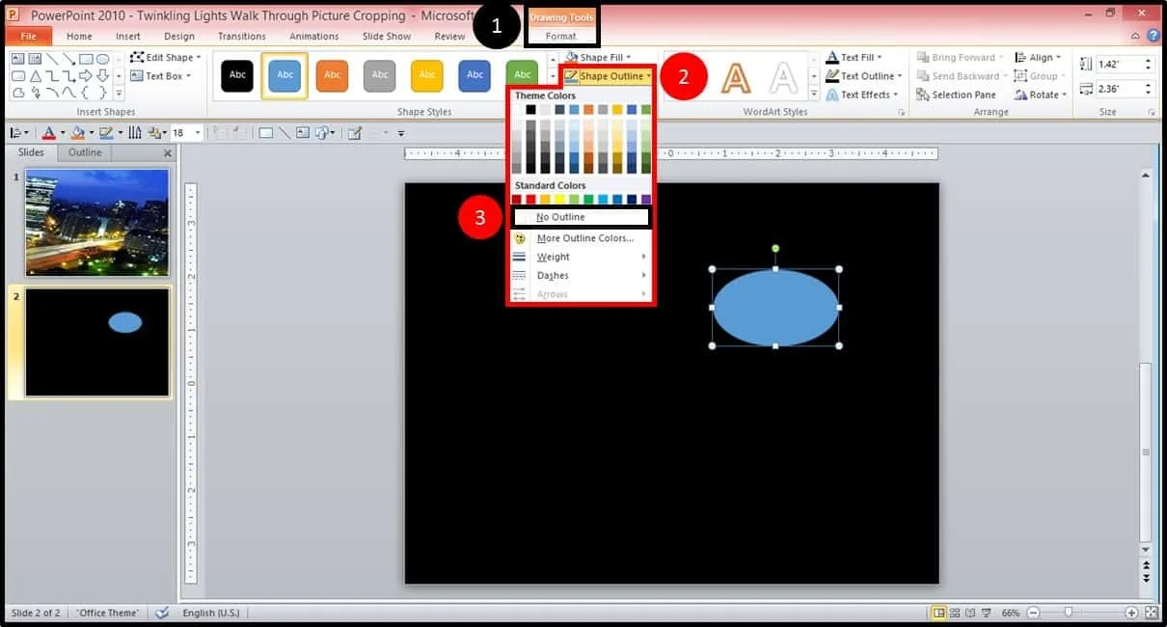Apply the orange Abc shape style
Image resolution: width=1167 pixels, height=627 pixels.
click(x=332, y=75)
